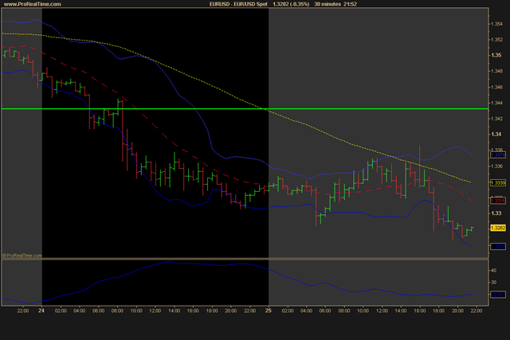The height and width of the screenshot is (340, 510).
Task: Click the 1.34 price axis label
Action: click(x=496, y=135)
